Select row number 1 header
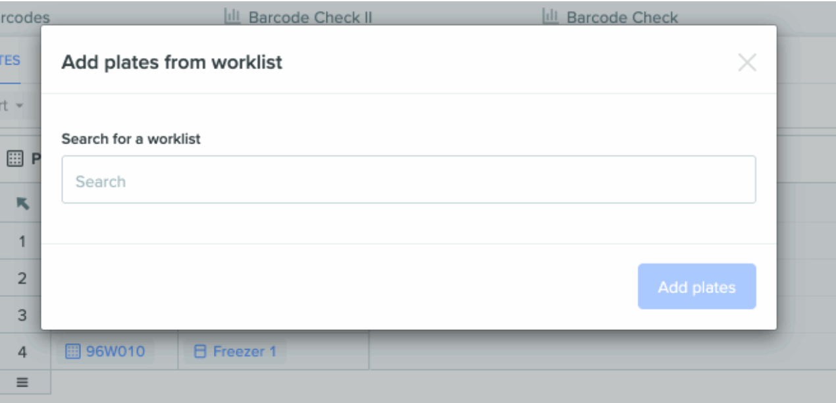 22,242
